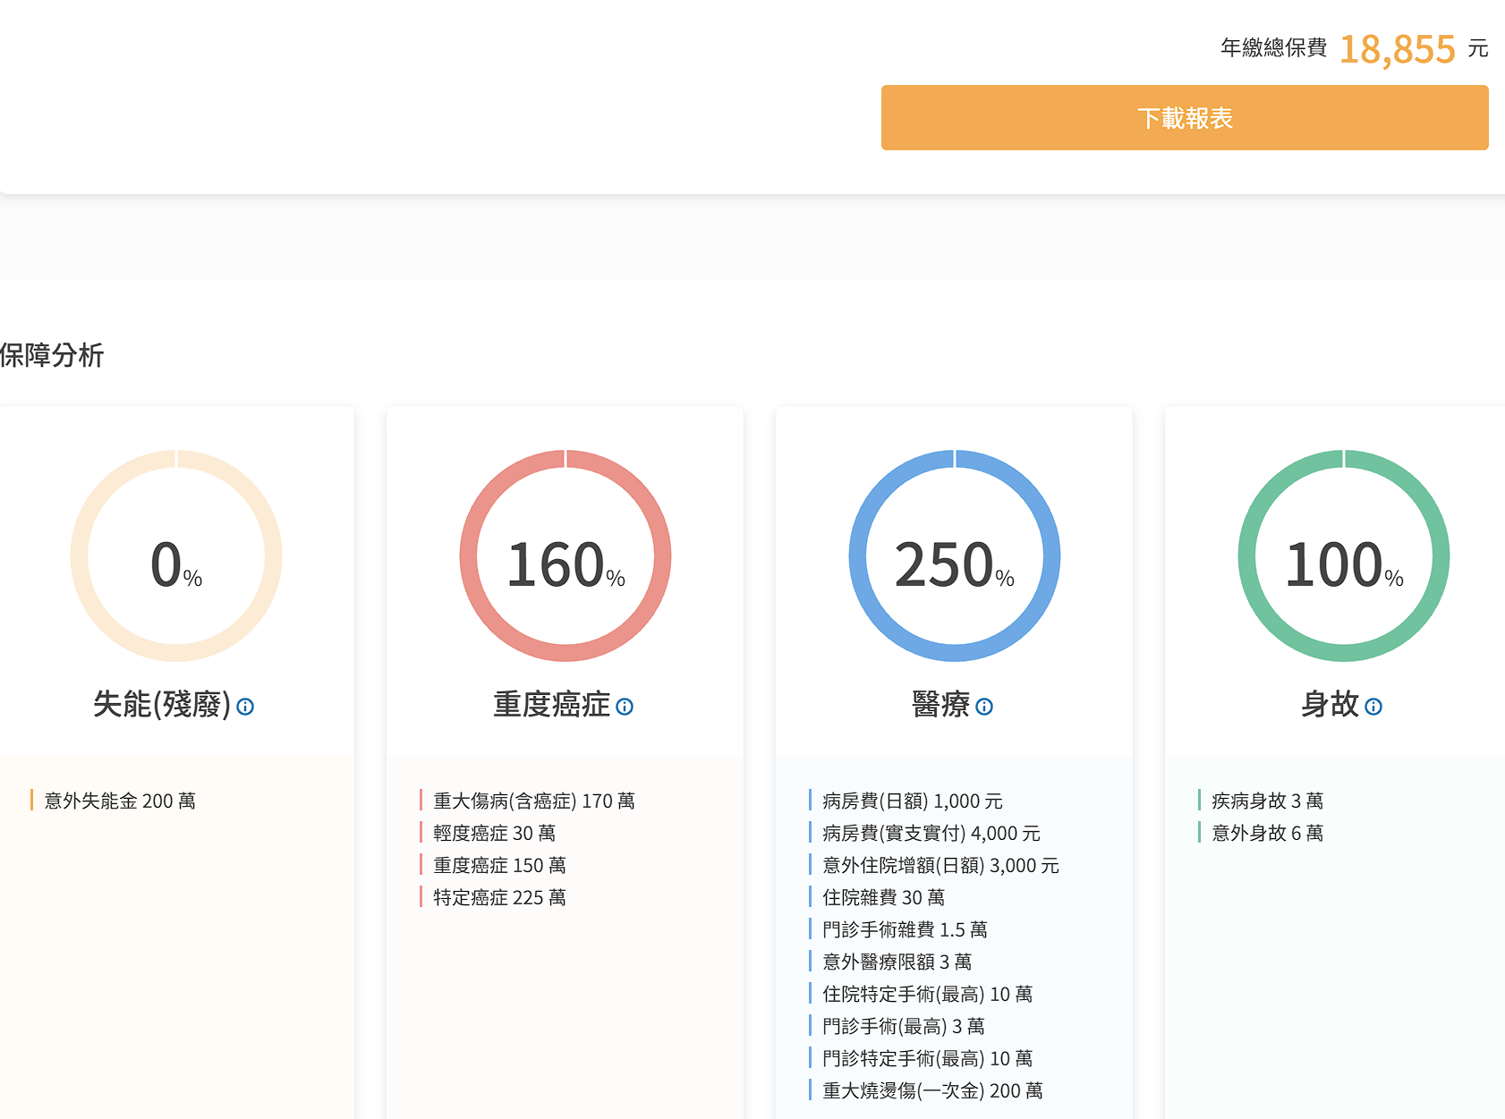The height and width of the screenshot is (1119, 1505).
Task: Click the 160% cancer coverage ring
Action: tap(565, 555)
